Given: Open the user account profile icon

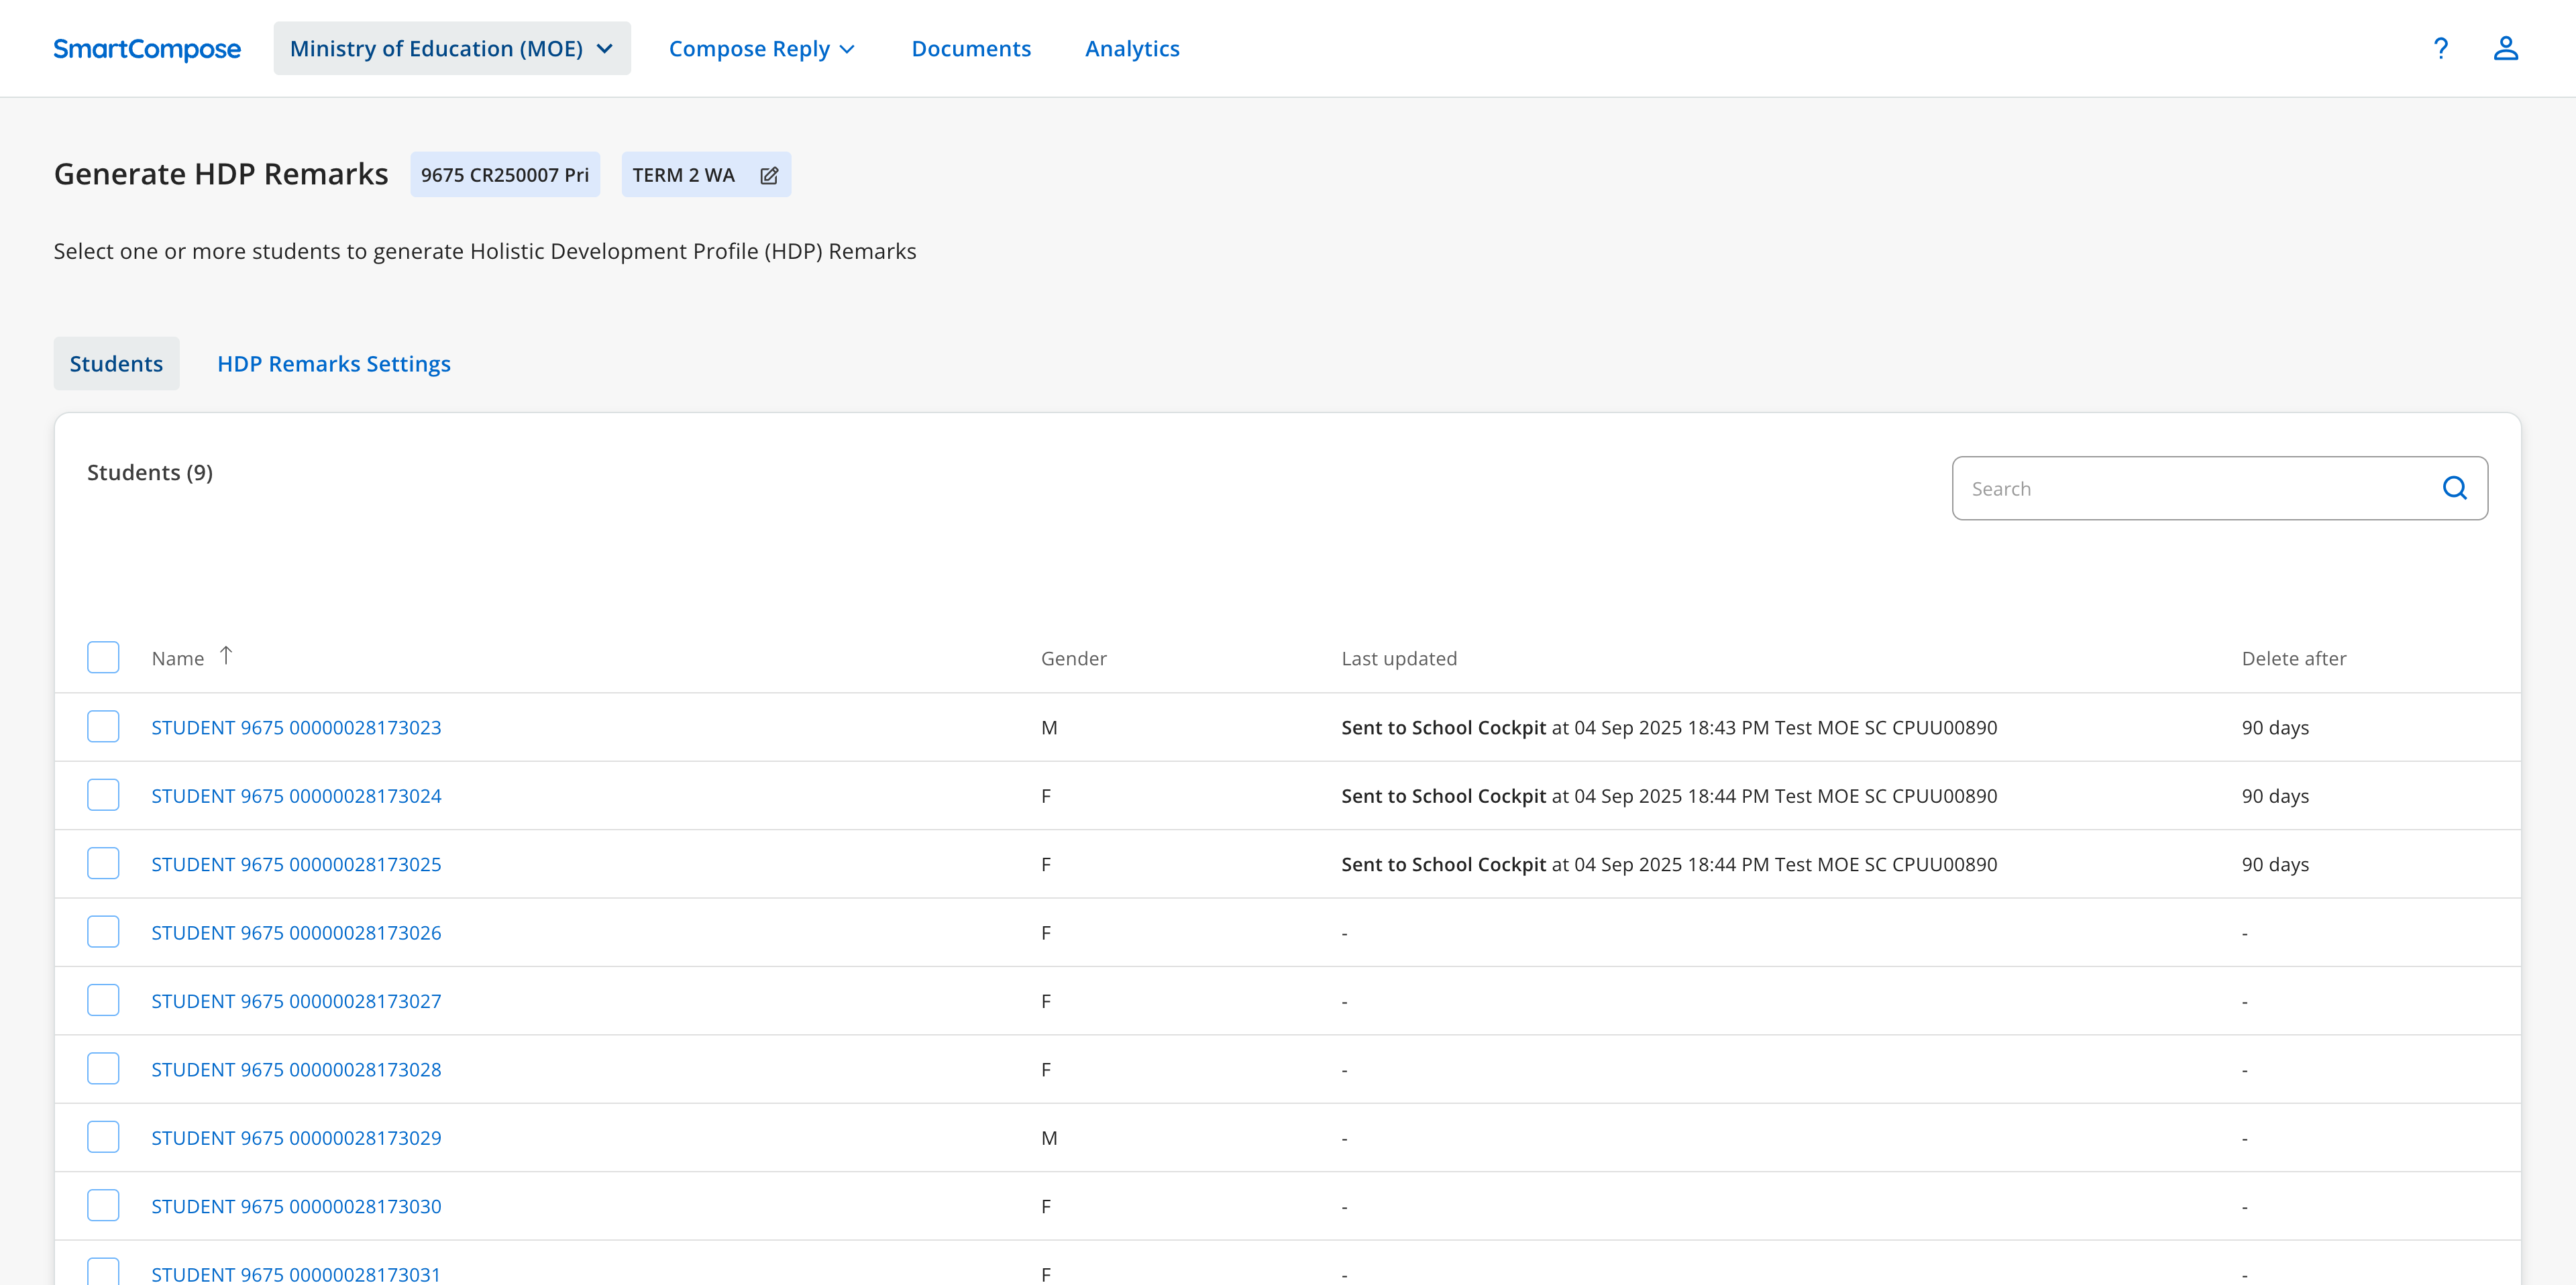Looking at the screenshot, I should click(x=2505, y=48).
